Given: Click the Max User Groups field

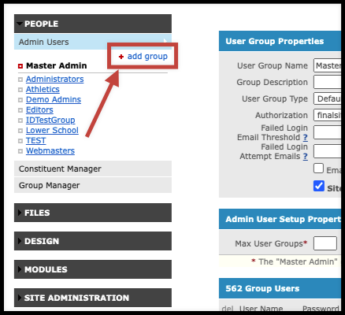Looking at the screenshot, I should coord(325,243).
